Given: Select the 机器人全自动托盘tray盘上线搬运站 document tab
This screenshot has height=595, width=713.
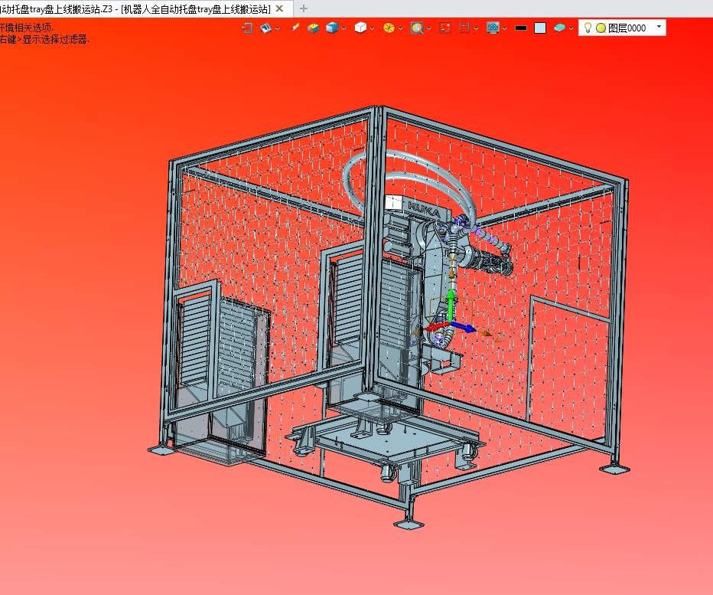Looking at the screenshot, I should tap(135, 8).
